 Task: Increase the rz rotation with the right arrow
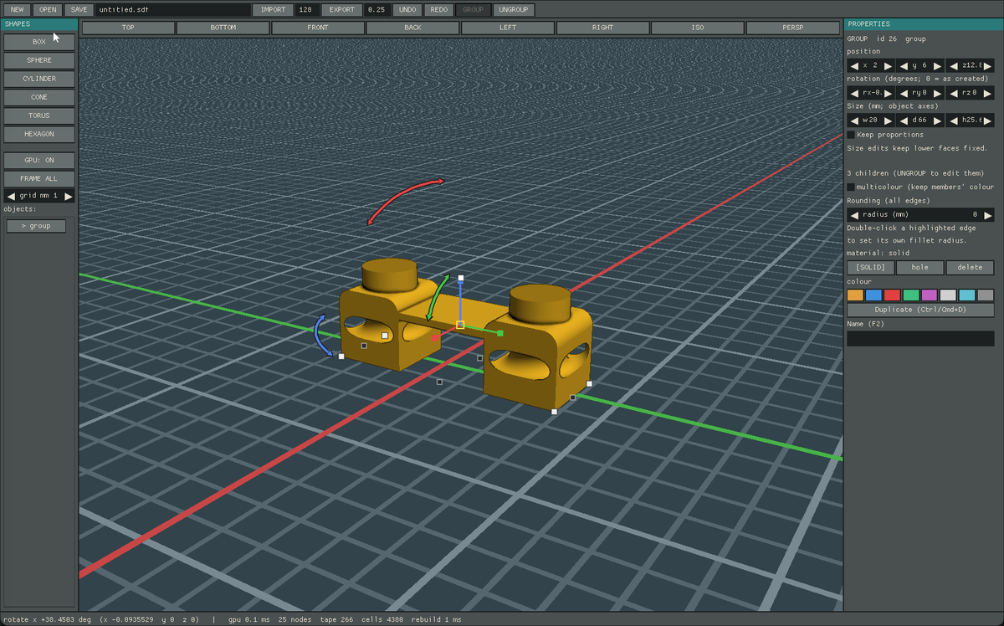pos(988,93)
